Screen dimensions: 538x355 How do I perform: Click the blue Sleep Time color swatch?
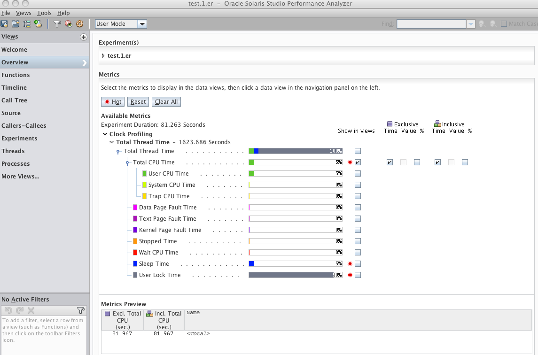pos(135,264)
